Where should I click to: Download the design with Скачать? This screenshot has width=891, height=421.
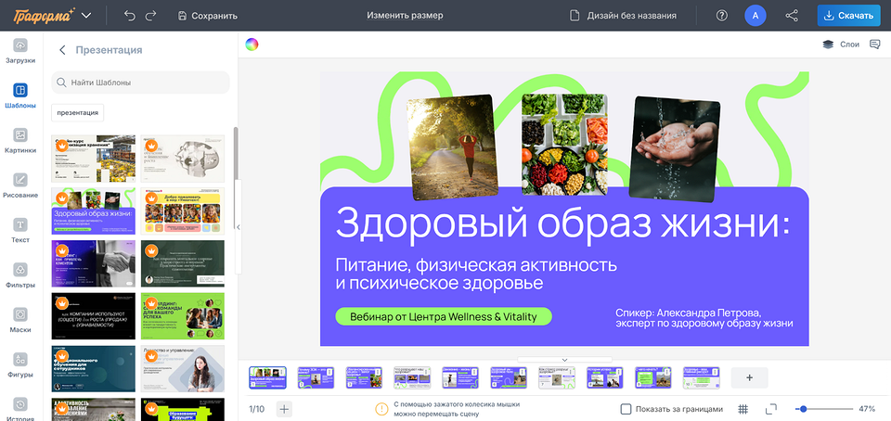(849, 16)
